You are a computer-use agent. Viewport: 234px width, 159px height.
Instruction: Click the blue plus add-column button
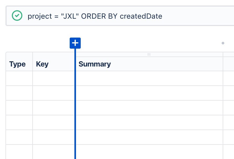tap(75, 43)
